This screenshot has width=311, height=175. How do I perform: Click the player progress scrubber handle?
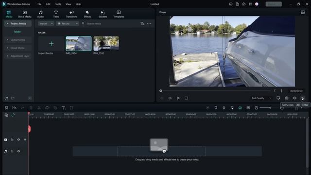coord(161,91)
